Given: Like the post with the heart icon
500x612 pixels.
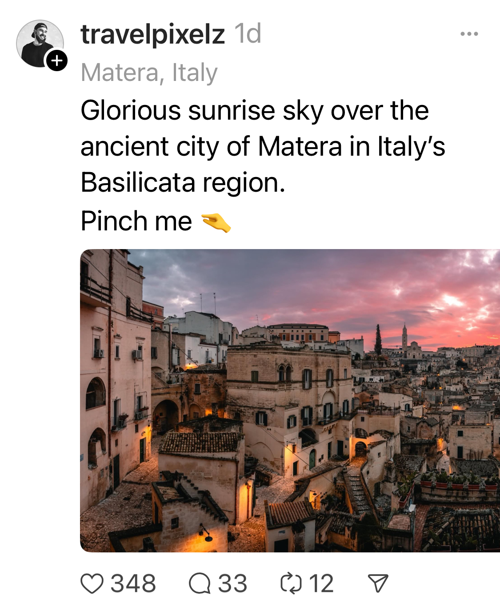Looking at the screenshot, I should 92,584.
